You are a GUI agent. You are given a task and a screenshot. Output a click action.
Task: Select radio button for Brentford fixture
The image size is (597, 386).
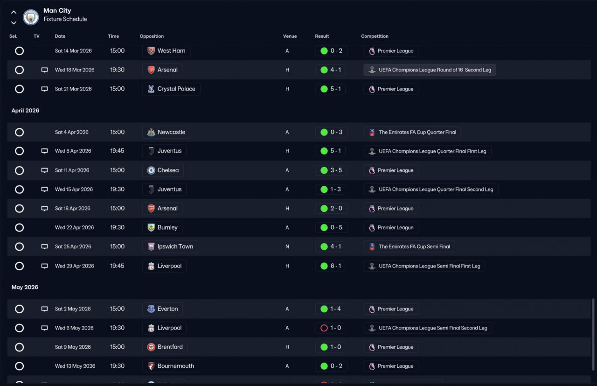click(x=19, y=347)
